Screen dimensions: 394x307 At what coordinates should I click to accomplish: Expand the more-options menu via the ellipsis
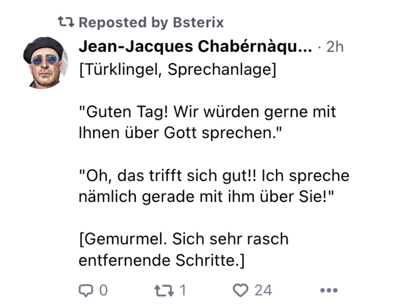click(328, 290)
